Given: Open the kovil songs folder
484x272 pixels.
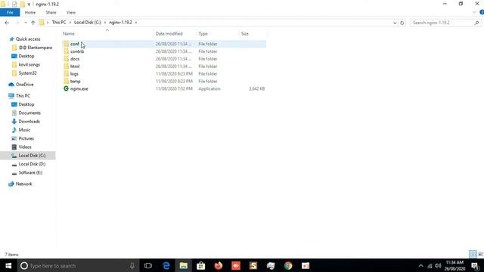Looking at the screenshot, I should (29, 64).
